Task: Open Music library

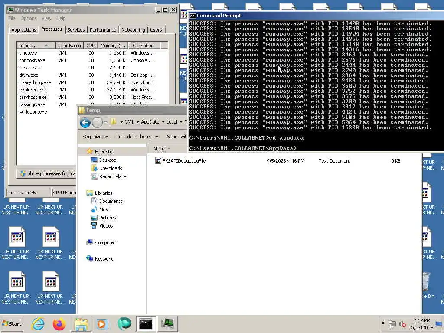Action: (105, 209)
